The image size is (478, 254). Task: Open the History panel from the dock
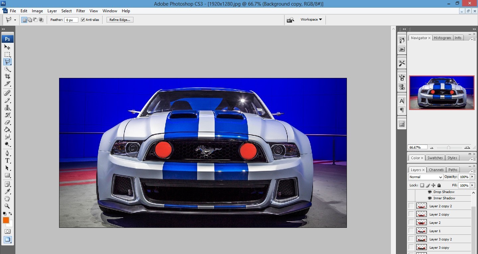click(x=402, y=40)
